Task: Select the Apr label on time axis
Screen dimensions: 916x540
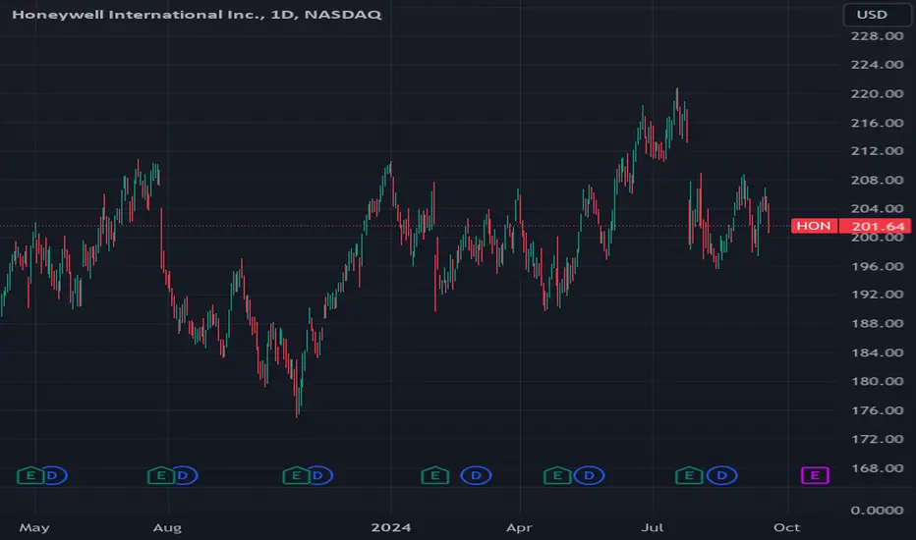Action: pyautogui.click(x=519, y=528)
